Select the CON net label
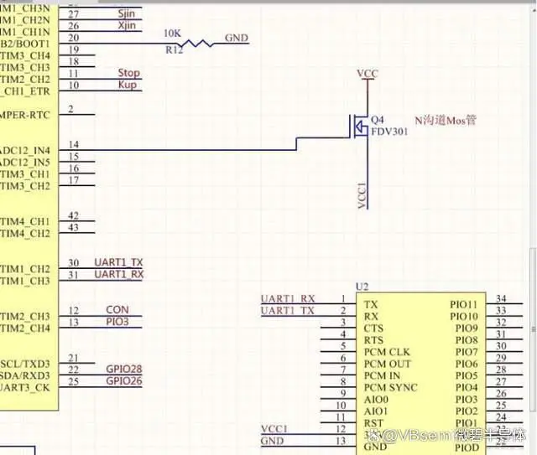Image resolution: width=537 pixels, height=455 pixels. (117, 309)
